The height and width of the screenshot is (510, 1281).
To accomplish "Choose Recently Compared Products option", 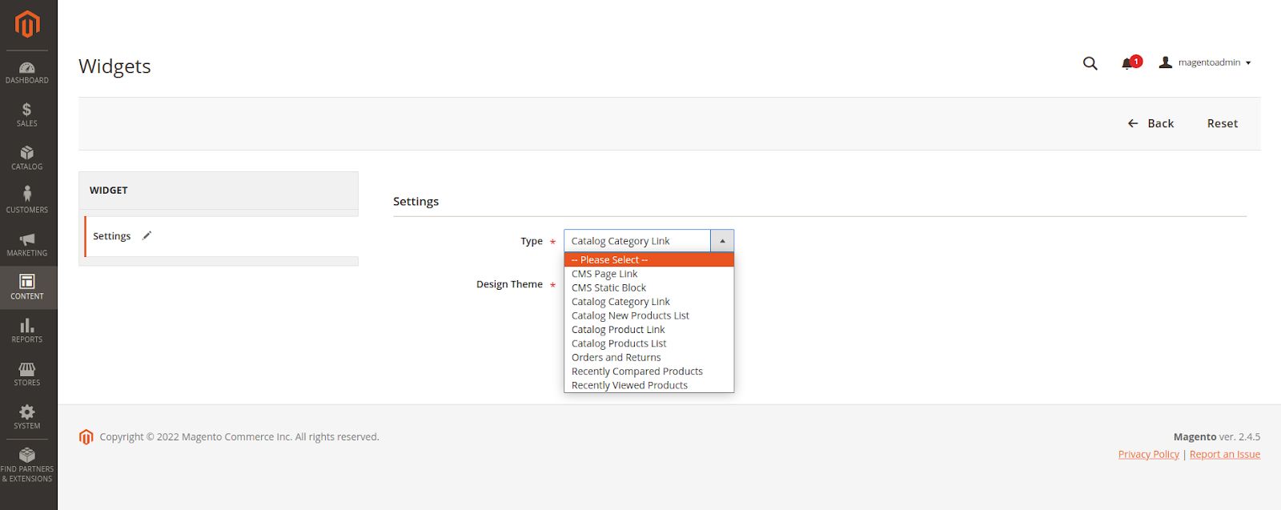I will [649, 371].
